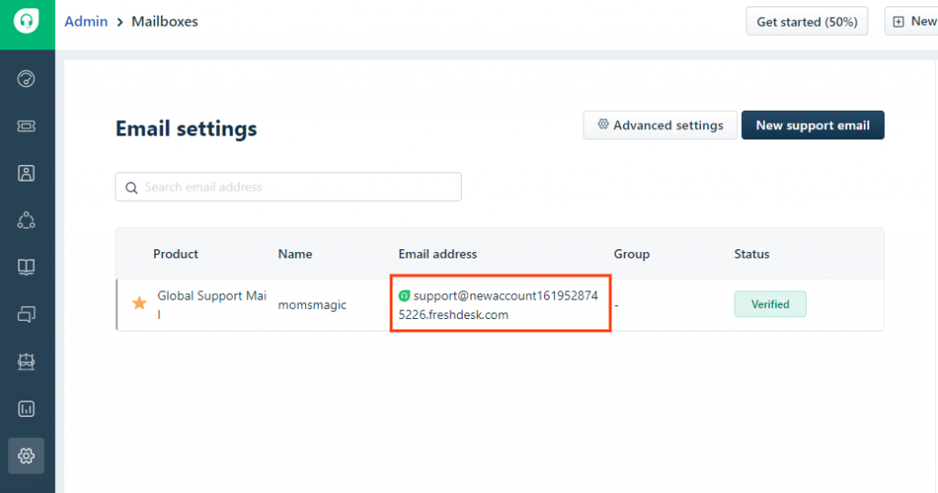
Task: Open the Freshdesk headset logo home
Action: point(27,22)
